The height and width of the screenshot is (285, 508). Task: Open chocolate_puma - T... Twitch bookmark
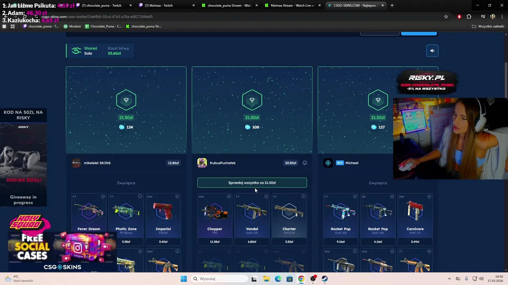(41, 27)
